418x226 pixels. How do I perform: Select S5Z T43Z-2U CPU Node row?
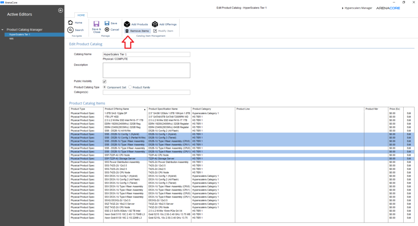click(242, 207)
